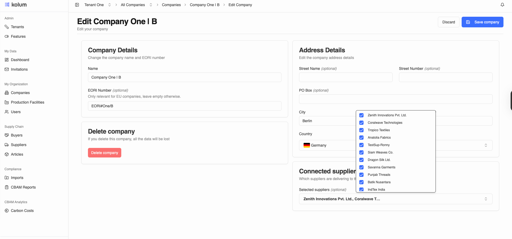Deselect the Tropico Textiles checkbox
The height and width of the screenshot is (239, 512).
361,130
